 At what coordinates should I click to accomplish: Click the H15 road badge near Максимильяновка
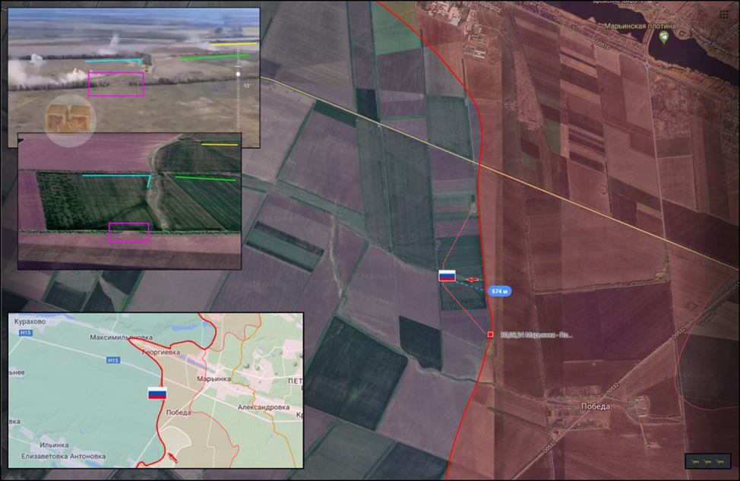[113, 360]
